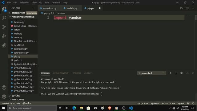Image resolution: width=197 pixels, height=111 pixels.
Task: Kill terminal with trash icon
Action: point(181,73)
